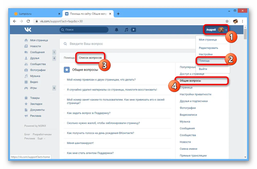Open Меня шантажируют! question
This screenshot has height=169, width=257.
[80, 143]
